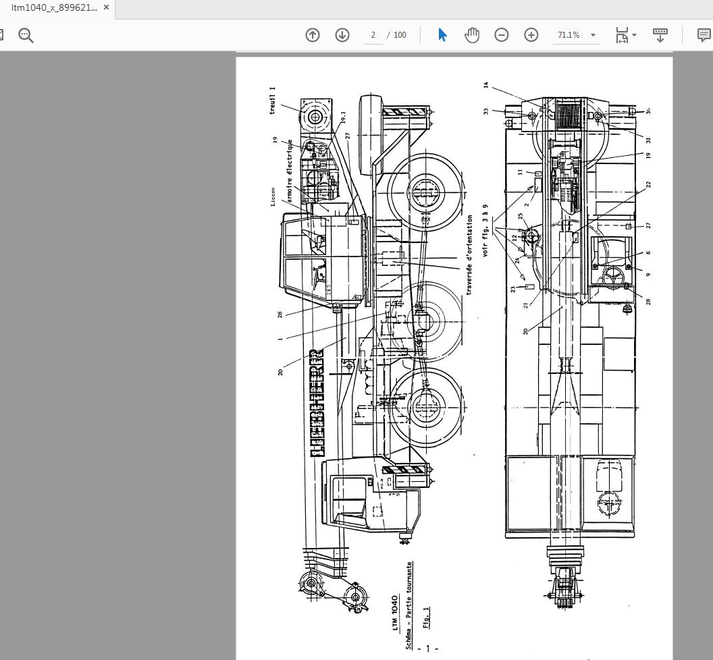The width and height of the screenshot is (713, 660).
Task: Zoom out with the minus button
Action: click(x=502, y=35)
